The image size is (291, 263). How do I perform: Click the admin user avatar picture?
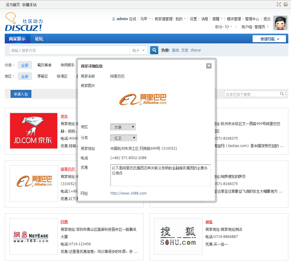coord(280,23)
